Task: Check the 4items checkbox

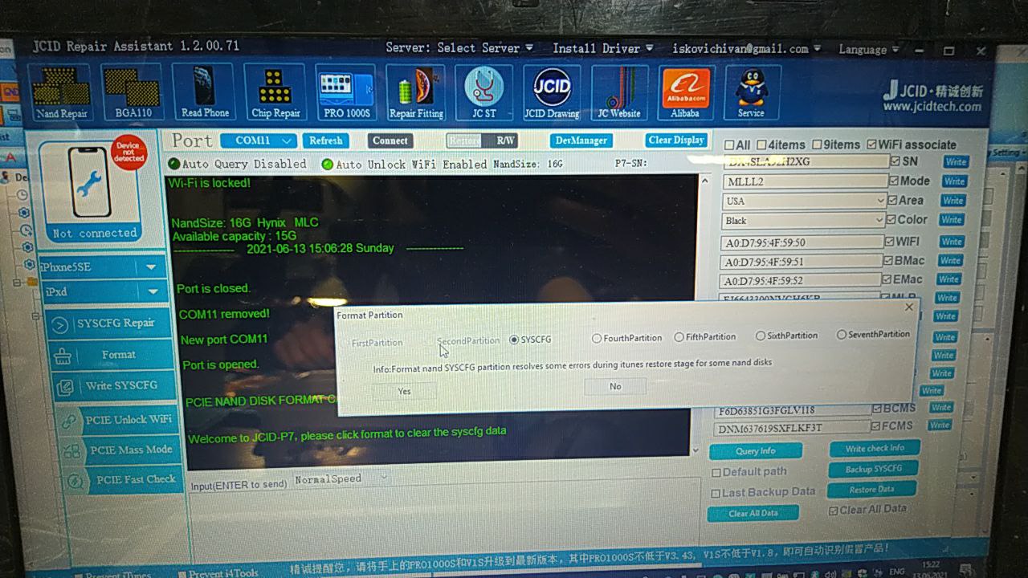Action: click(x=761, y=145)
